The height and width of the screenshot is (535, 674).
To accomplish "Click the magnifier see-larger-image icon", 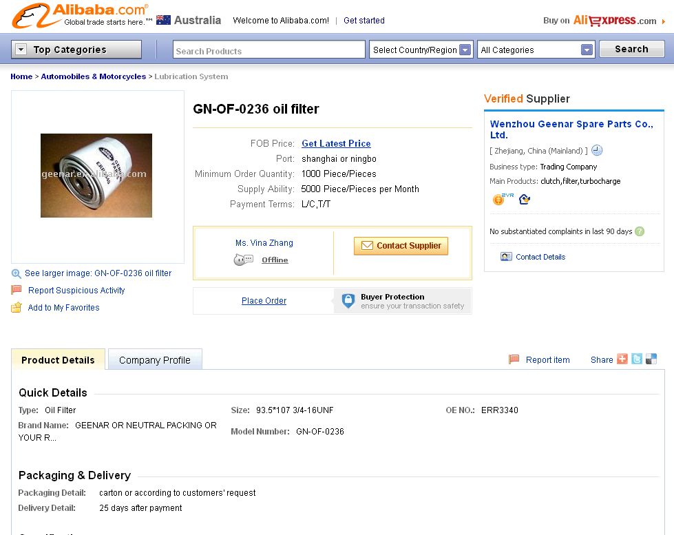I will pos(17,273).
